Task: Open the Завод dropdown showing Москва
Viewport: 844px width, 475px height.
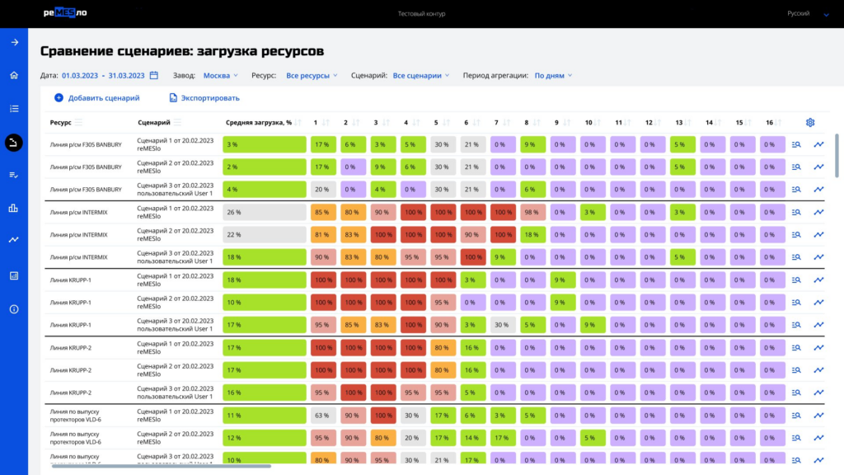Action: (x=220, y=75)
